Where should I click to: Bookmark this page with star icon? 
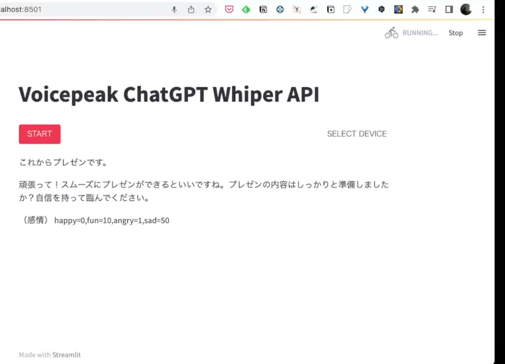[208, 10]
